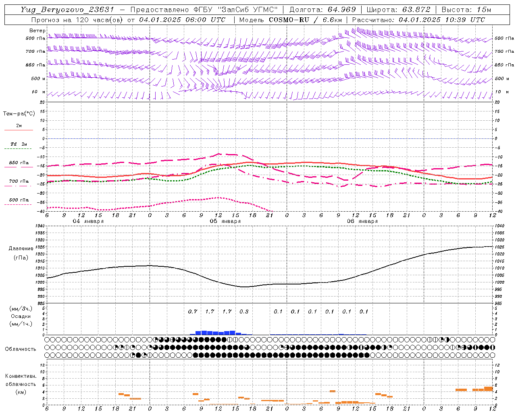The height and width of the screenshot is (412, 516).
Task: Click the 05 января date label
Action: coord(225,221)
